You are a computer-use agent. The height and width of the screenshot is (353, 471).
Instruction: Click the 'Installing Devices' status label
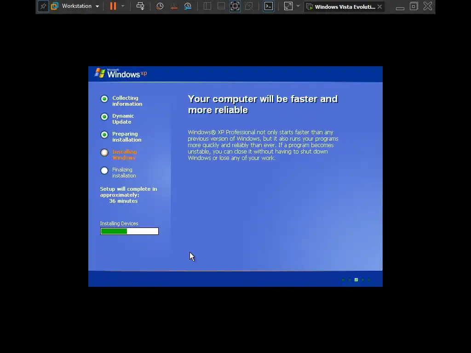tap(119, 223)
